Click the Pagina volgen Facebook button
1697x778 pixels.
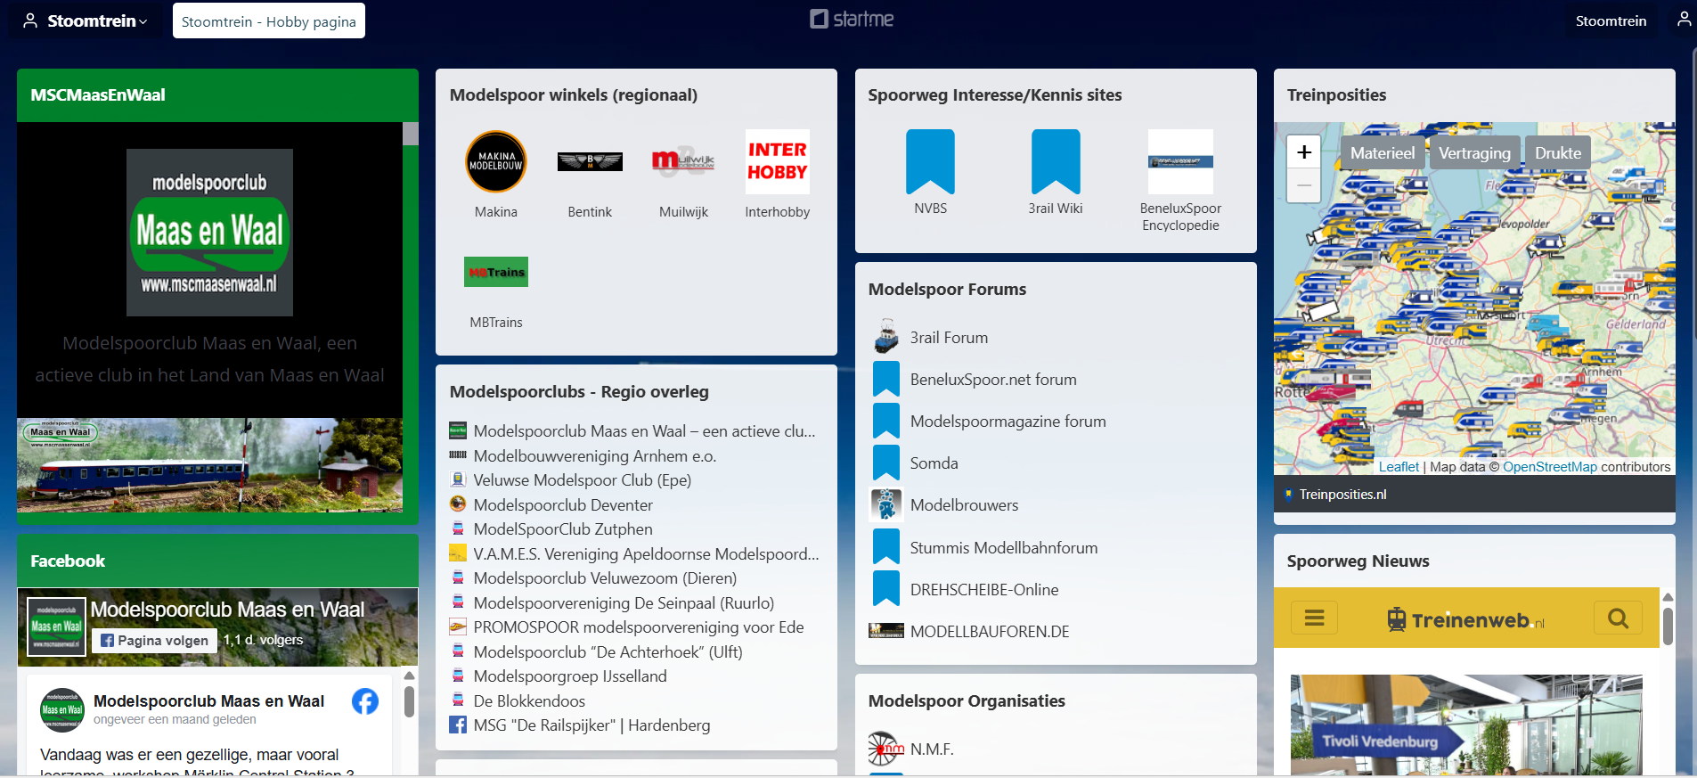pos(154,640)
